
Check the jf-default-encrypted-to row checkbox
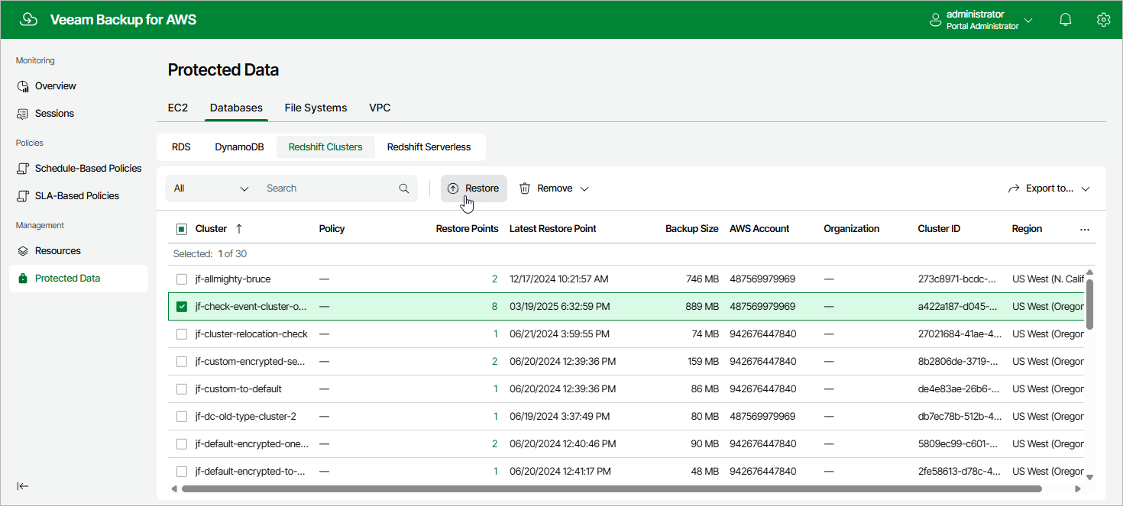tap(182, 472)
